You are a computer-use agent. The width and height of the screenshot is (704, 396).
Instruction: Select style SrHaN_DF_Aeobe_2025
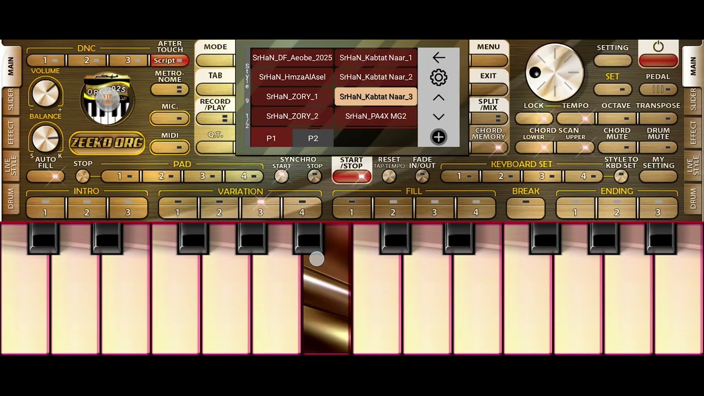292,58
